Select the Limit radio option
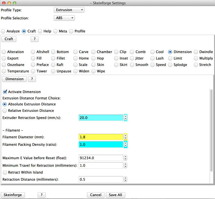Screen dimensions: 215x199 tap(170, 58)
